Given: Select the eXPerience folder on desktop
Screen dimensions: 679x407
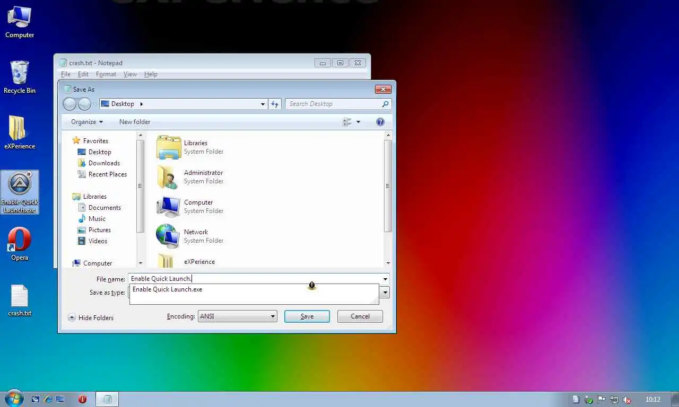Looking at the screenshot, I should (x=20, y=133).
